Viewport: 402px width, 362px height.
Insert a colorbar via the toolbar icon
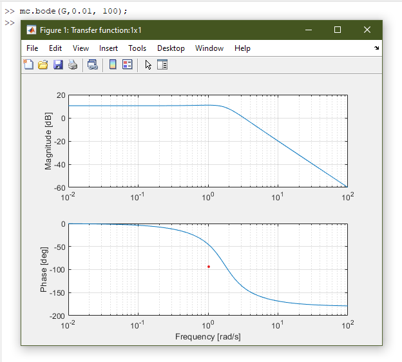(113, 64)
